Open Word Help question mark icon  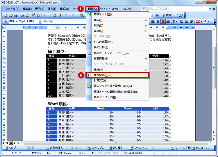tap(157, 15)
